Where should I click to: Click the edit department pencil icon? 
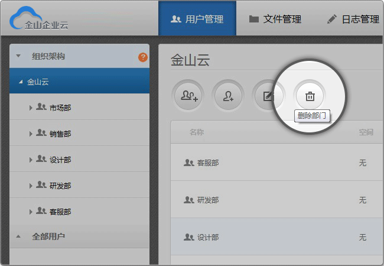click(x=268, y=96)
